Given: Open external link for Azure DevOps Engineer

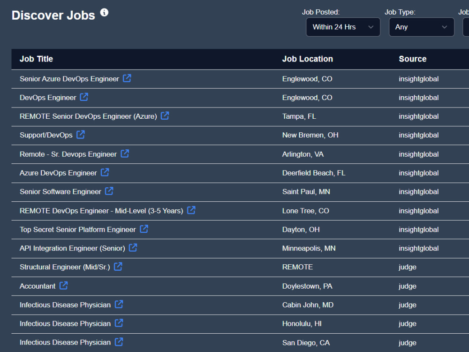Looking at the screenshot, I should coord(105,172).
